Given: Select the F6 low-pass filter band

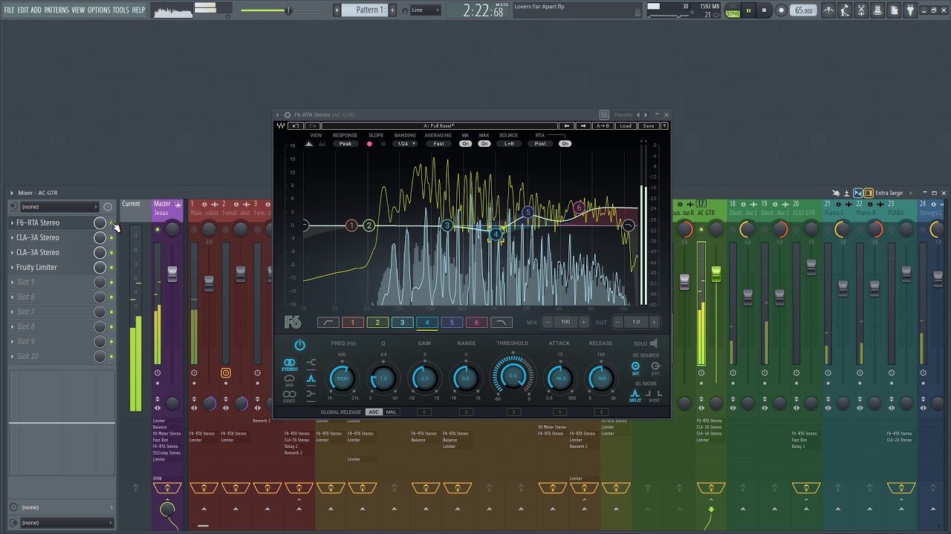Looking at the screenshot, I should pyautogui.click(x=502, y=323).
